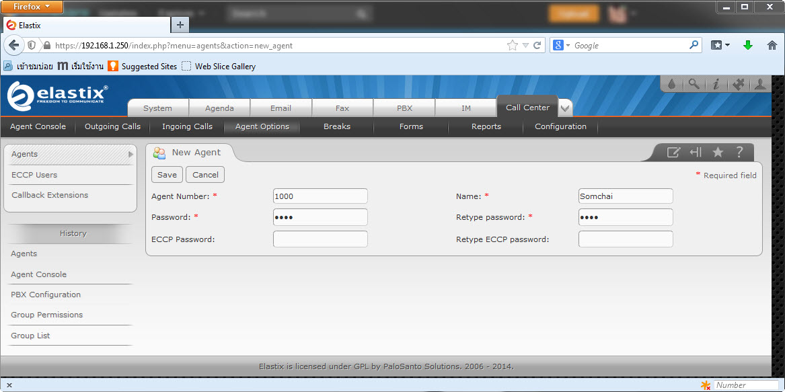
Task: Open the info icon in Elastix header
Action: 716,84
